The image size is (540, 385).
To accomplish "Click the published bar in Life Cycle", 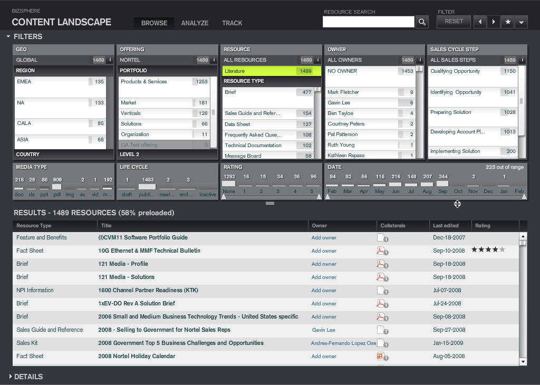I will pyautogui.click(x=147, y=186).
